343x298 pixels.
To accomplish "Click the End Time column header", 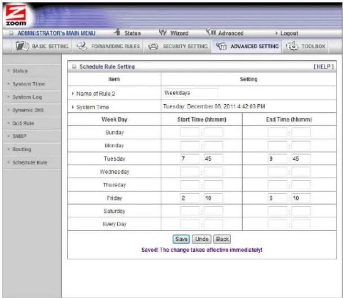I will pyautogui.click(x=289, y=120).
